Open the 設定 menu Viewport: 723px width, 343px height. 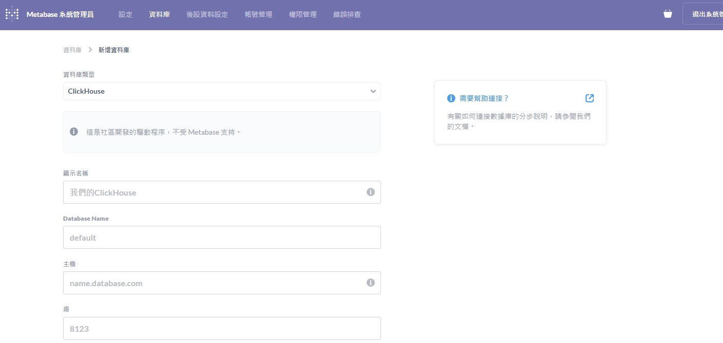point(126,14)
